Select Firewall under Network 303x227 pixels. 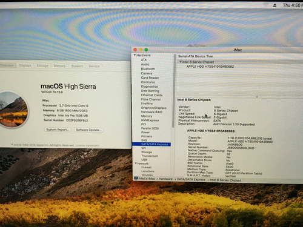147,168
